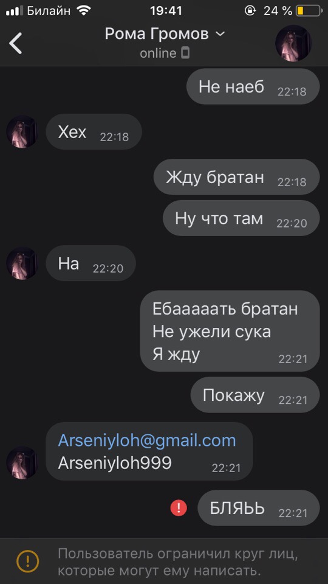Go back using the header arrow

(x=16, y=43)
